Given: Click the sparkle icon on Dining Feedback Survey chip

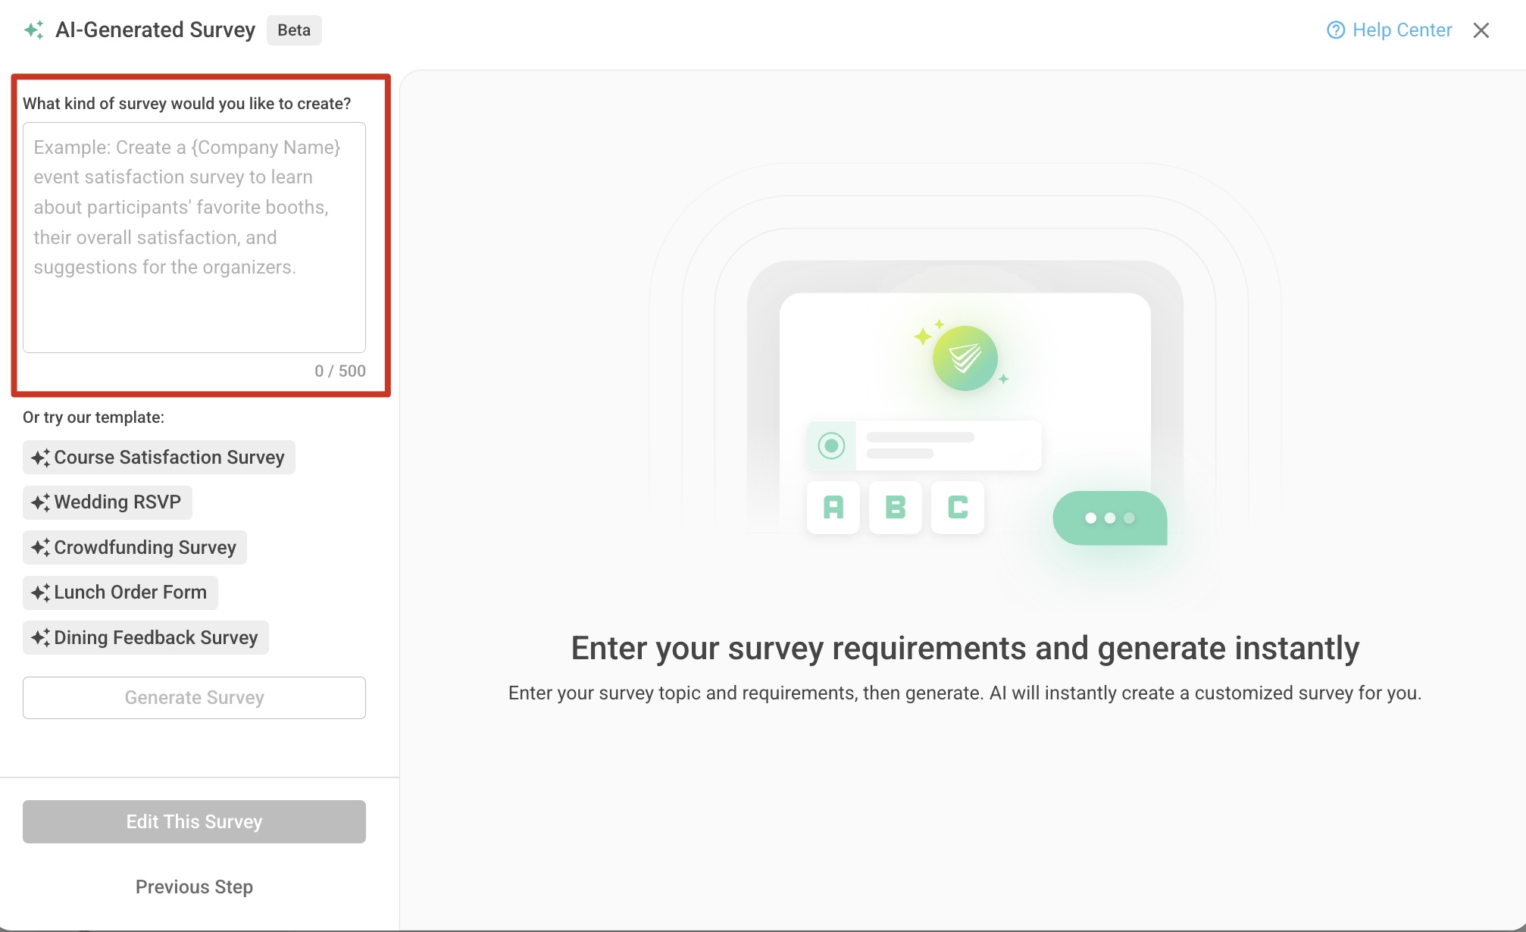Looking at the screenshot, I should (x=42, y=637).
